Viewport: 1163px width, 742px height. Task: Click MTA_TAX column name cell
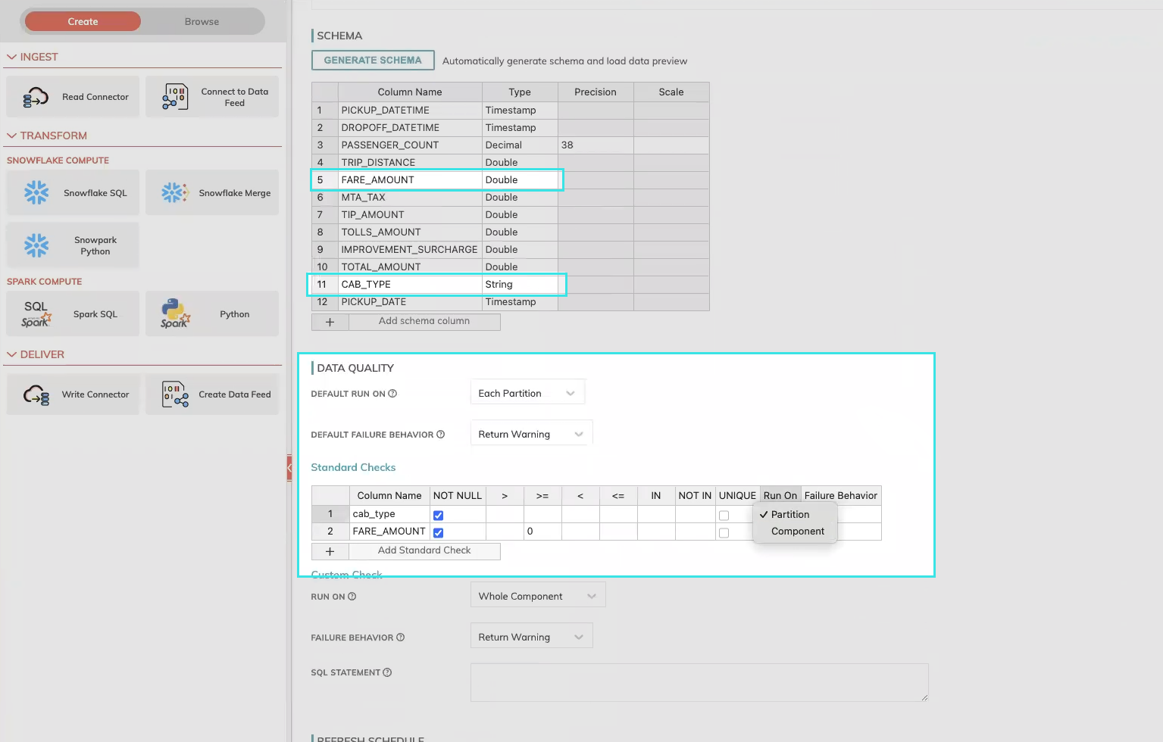410,197
